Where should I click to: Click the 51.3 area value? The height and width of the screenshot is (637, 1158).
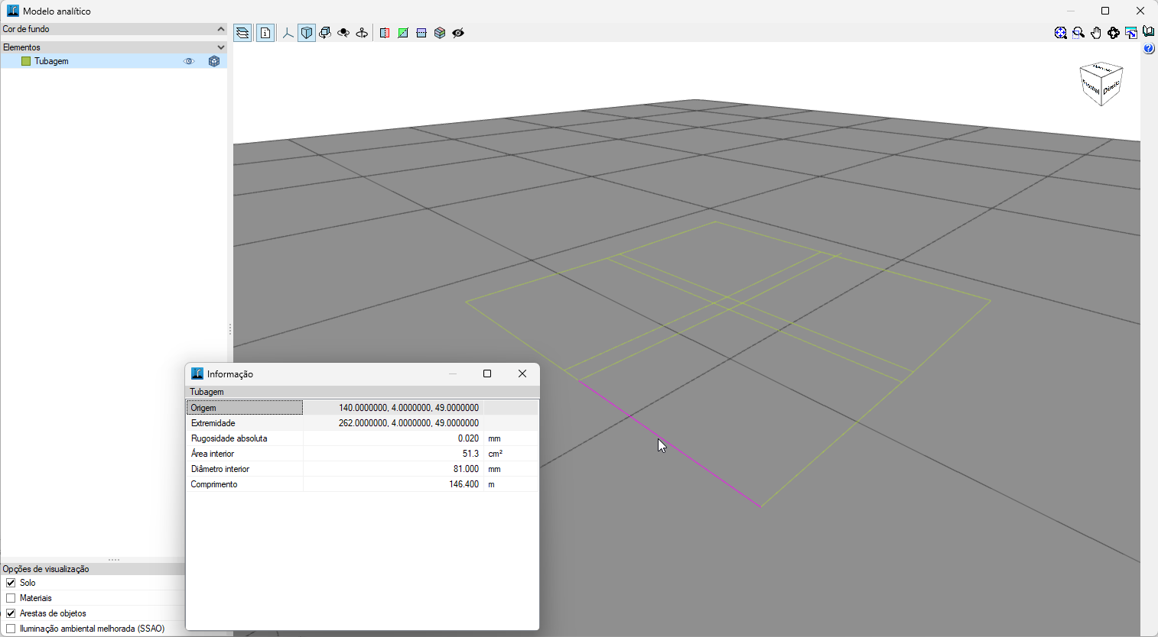[x=470, y=454]
